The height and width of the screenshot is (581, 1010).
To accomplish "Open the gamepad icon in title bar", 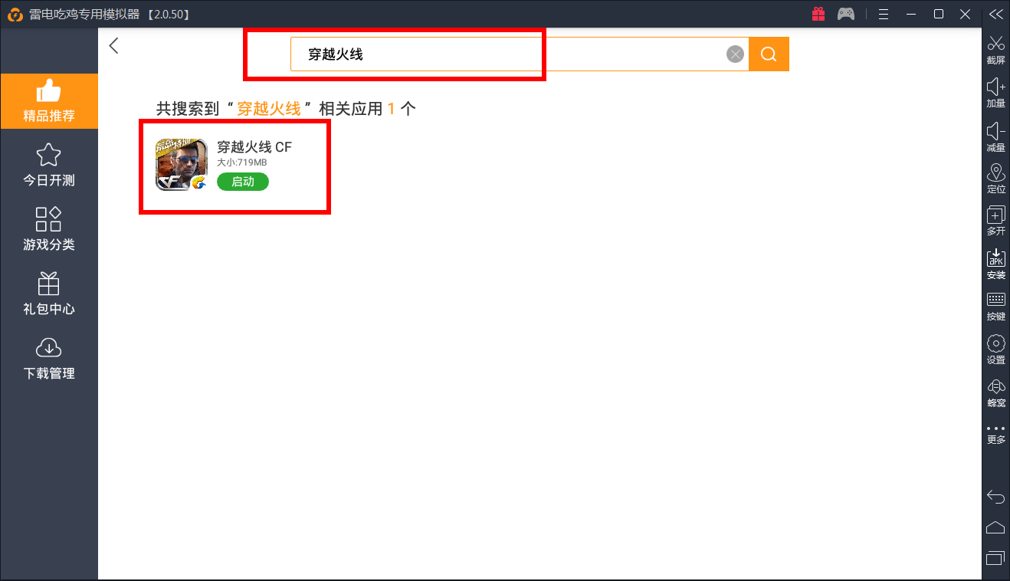I will coord(845,13).
